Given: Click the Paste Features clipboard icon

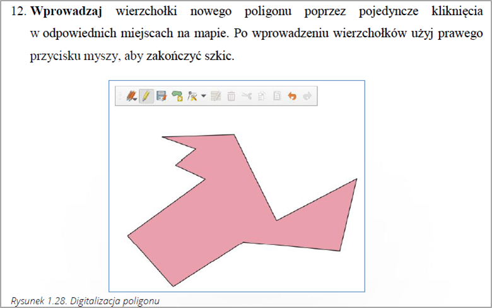Looking at the screenshot, I should pyautogui.click(x=277, y=95).
